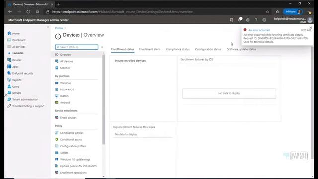
Task: Open the feedback smiley icon
Action: (264, 20)
